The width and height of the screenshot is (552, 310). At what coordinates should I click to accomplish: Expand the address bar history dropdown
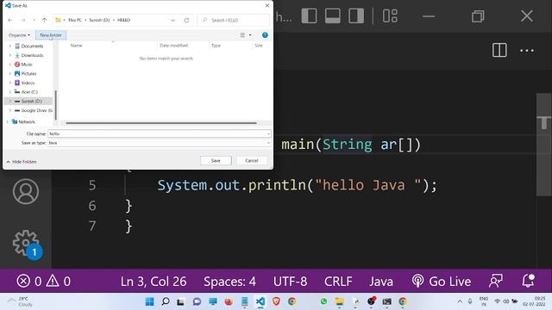[x=172, y=21]
